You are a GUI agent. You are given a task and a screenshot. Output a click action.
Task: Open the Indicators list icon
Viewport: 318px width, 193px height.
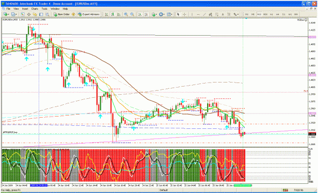[x=153, y=14]
